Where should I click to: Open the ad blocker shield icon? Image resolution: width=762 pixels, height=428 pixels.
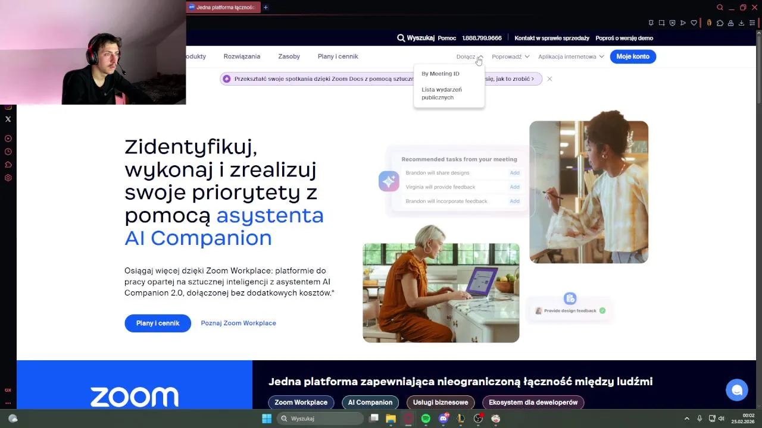click(672, 23)
